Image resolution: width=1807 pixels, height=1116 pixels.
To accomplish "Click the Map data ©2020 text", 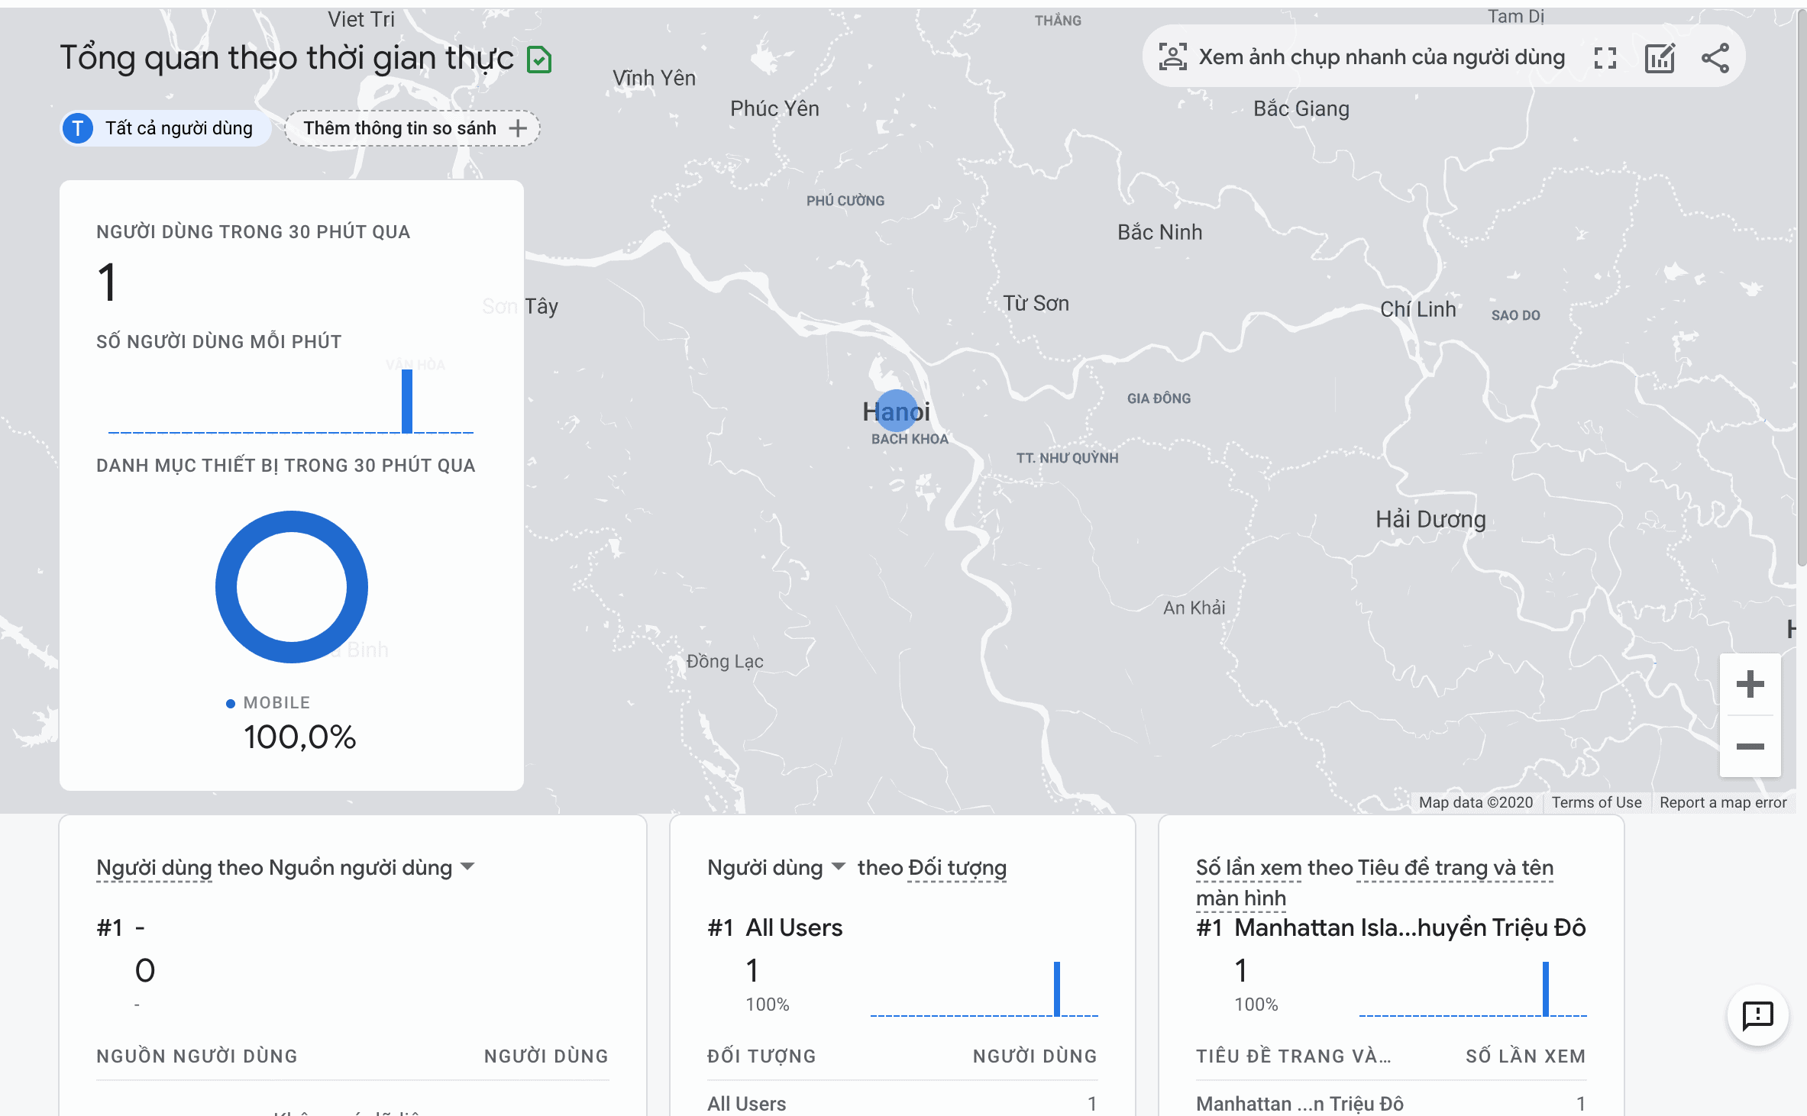I will [1476, 802].
